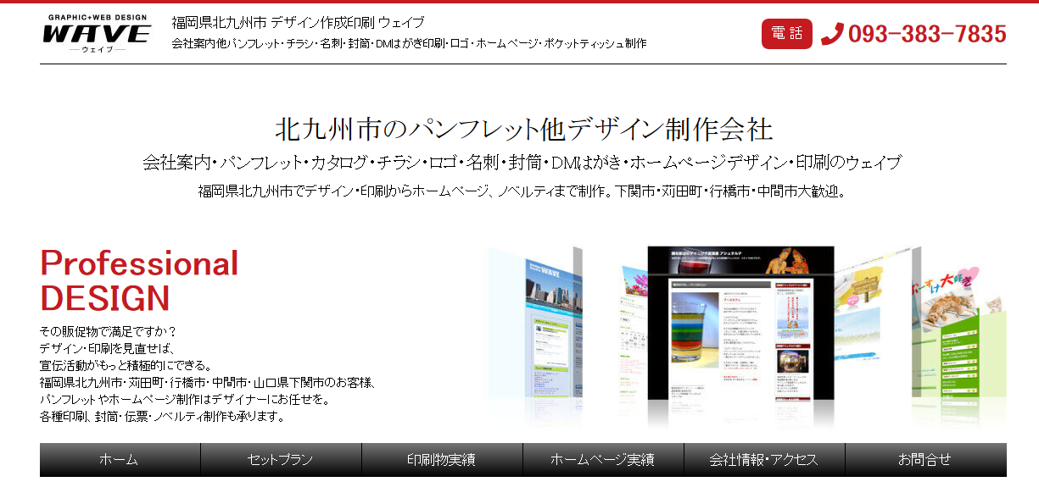
Task: Select the green cat website thumbnail
Action: tap(958, 339)
